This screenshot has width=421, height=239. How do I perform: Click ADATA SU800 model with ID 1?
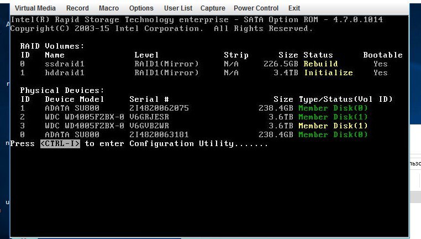click(72, 108)
